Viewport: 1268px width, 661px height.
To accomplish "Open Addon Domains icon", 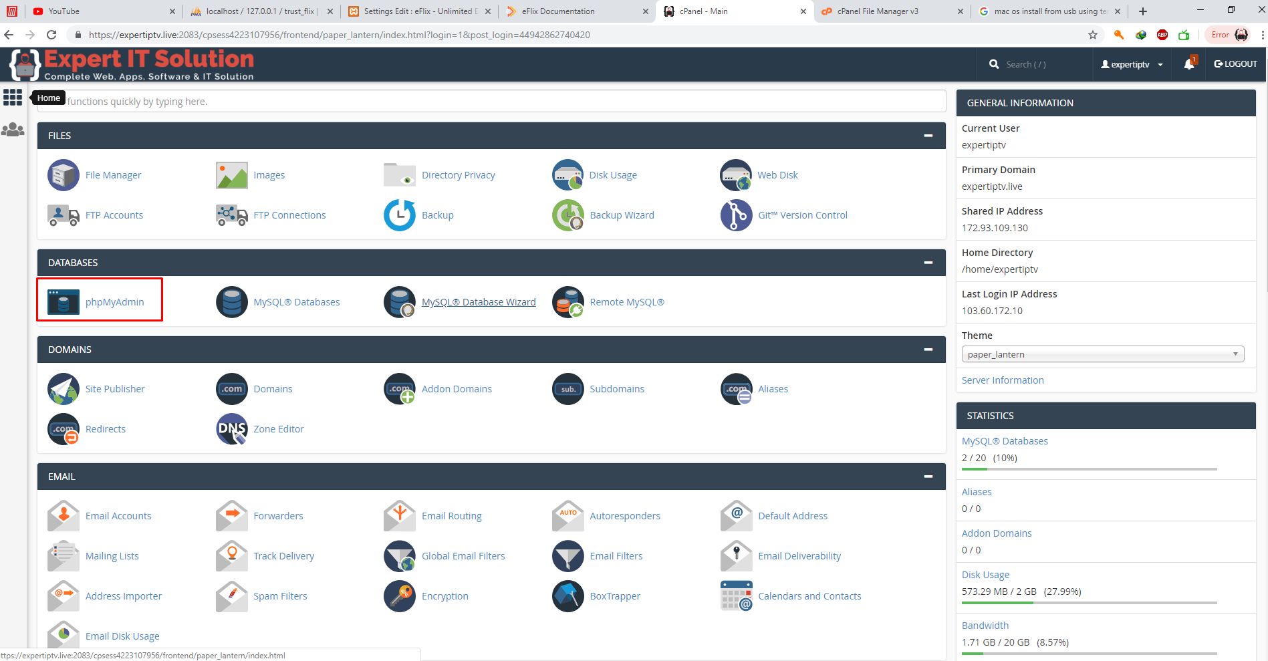I will [400, 389].
